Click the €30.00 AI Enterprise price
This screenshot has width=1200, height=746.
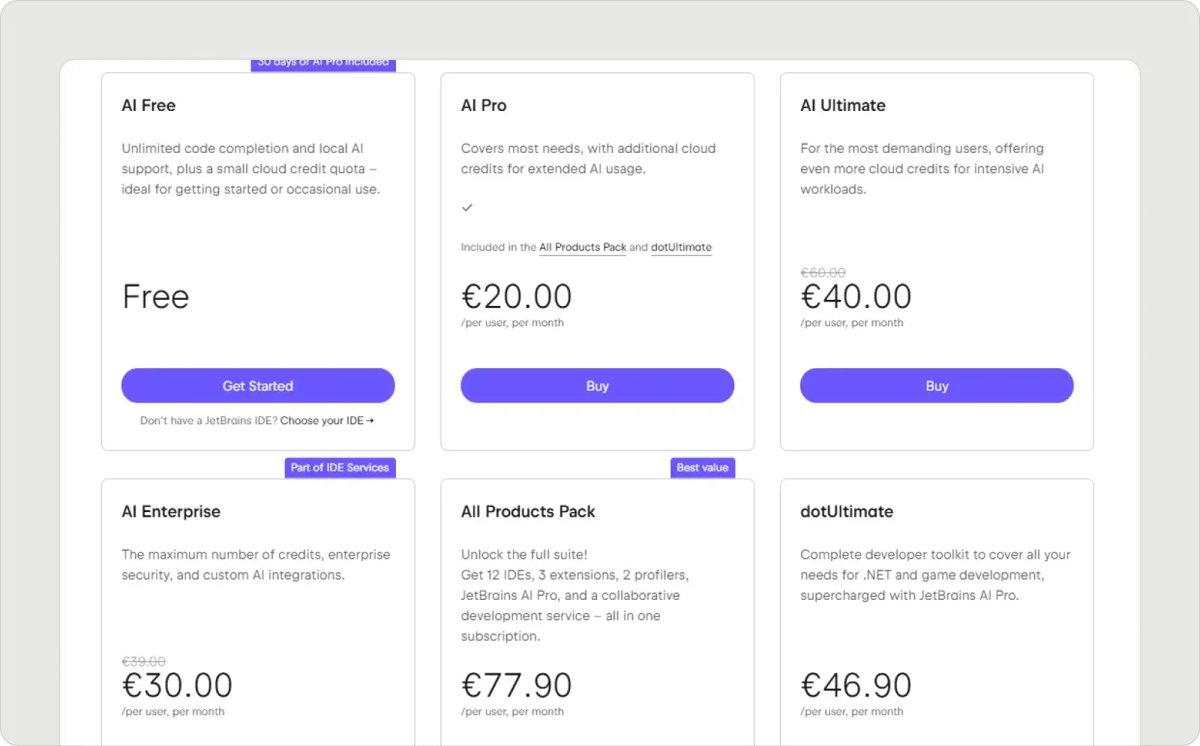[177, 685]
